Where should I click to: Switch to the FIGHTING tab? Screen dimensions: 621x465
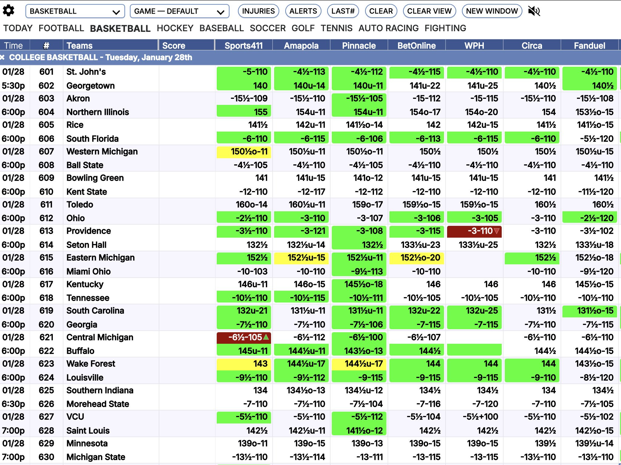click(x=445, y=28)
